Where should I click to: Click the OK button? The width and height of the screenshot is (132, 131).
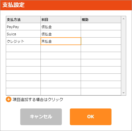coord(91,117)
